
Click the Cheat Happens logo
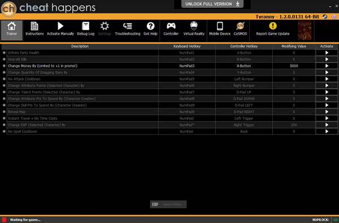[x=8, y=8]
